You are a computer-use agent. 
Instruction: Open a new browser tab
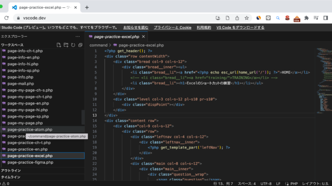(x=87, y=8)
